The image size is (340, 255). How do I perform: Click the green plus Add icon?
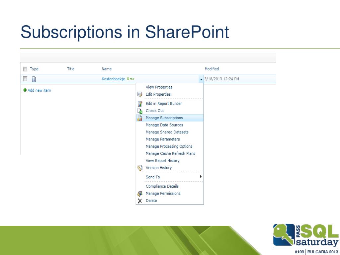[x=25, y=90]
